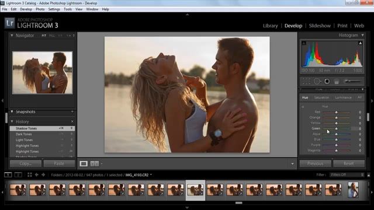Open the Help menu
The height and width of the screenshot is (210, 374).
coord(105,9)
